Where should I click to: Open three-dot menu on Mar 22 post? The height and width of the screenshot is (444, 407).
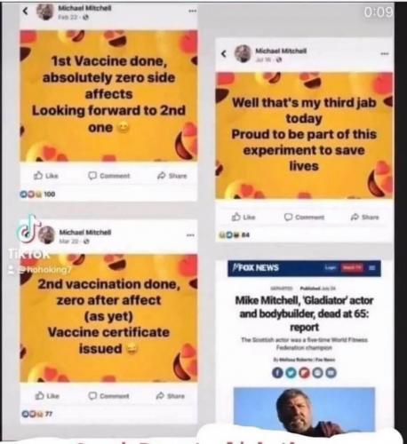click(190, 235)
